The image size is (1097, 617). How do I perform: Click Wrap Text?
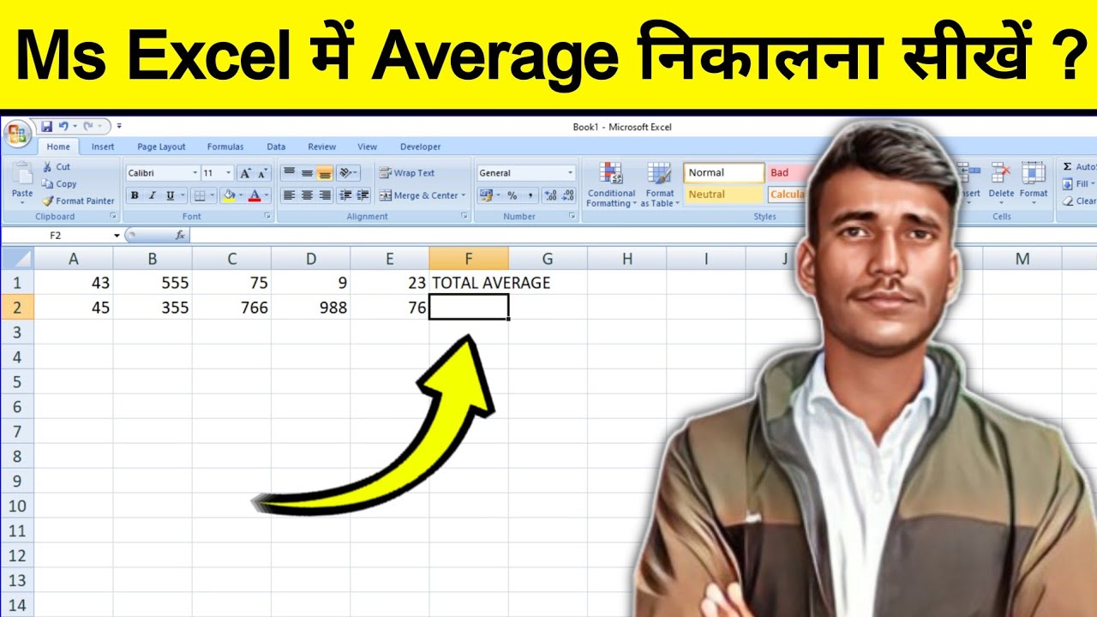408,173
